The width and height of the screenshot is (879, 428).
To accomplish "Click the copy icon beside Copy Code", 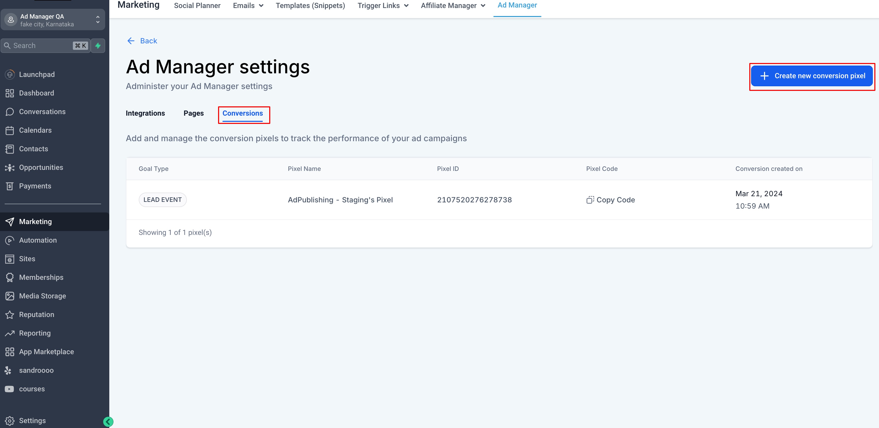I will tap(590, 200).
